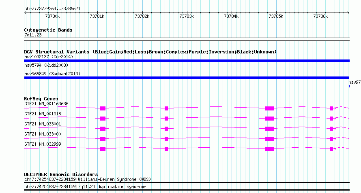Select the RefSeq Genes track title
Screen dimensions: 361x193
41,99
